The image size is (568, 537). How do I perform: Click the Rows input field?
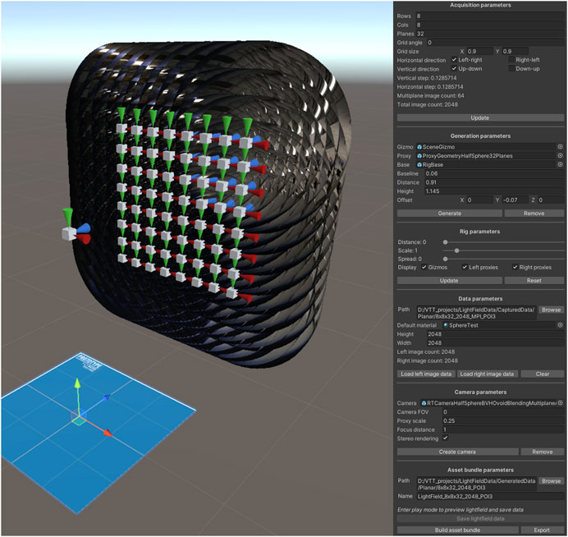(490, 16)
